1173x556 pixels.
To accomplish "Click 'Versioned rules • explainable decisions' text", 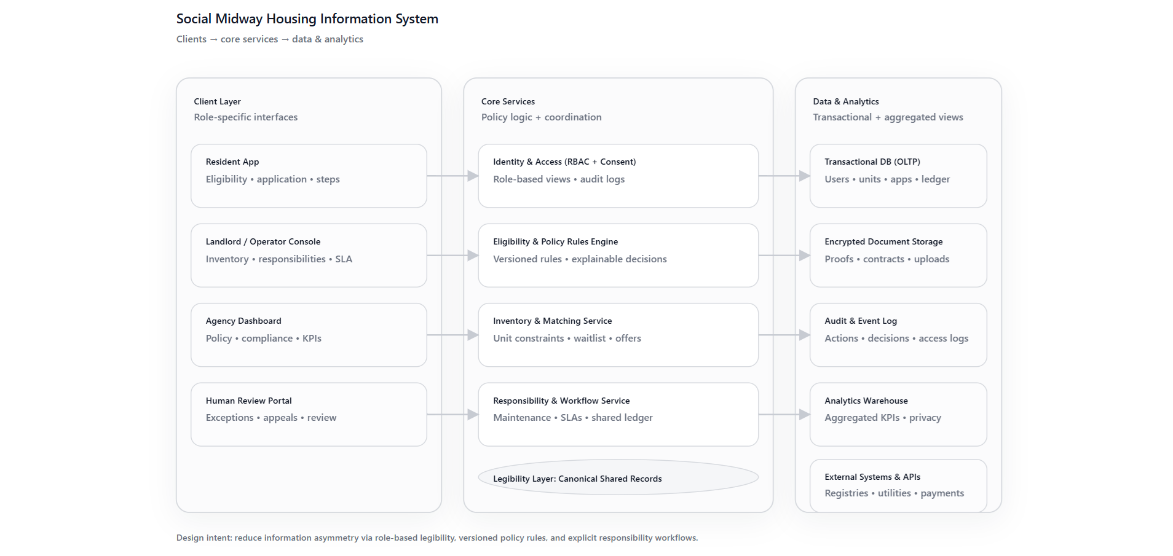I will click(x=580, y=259).
